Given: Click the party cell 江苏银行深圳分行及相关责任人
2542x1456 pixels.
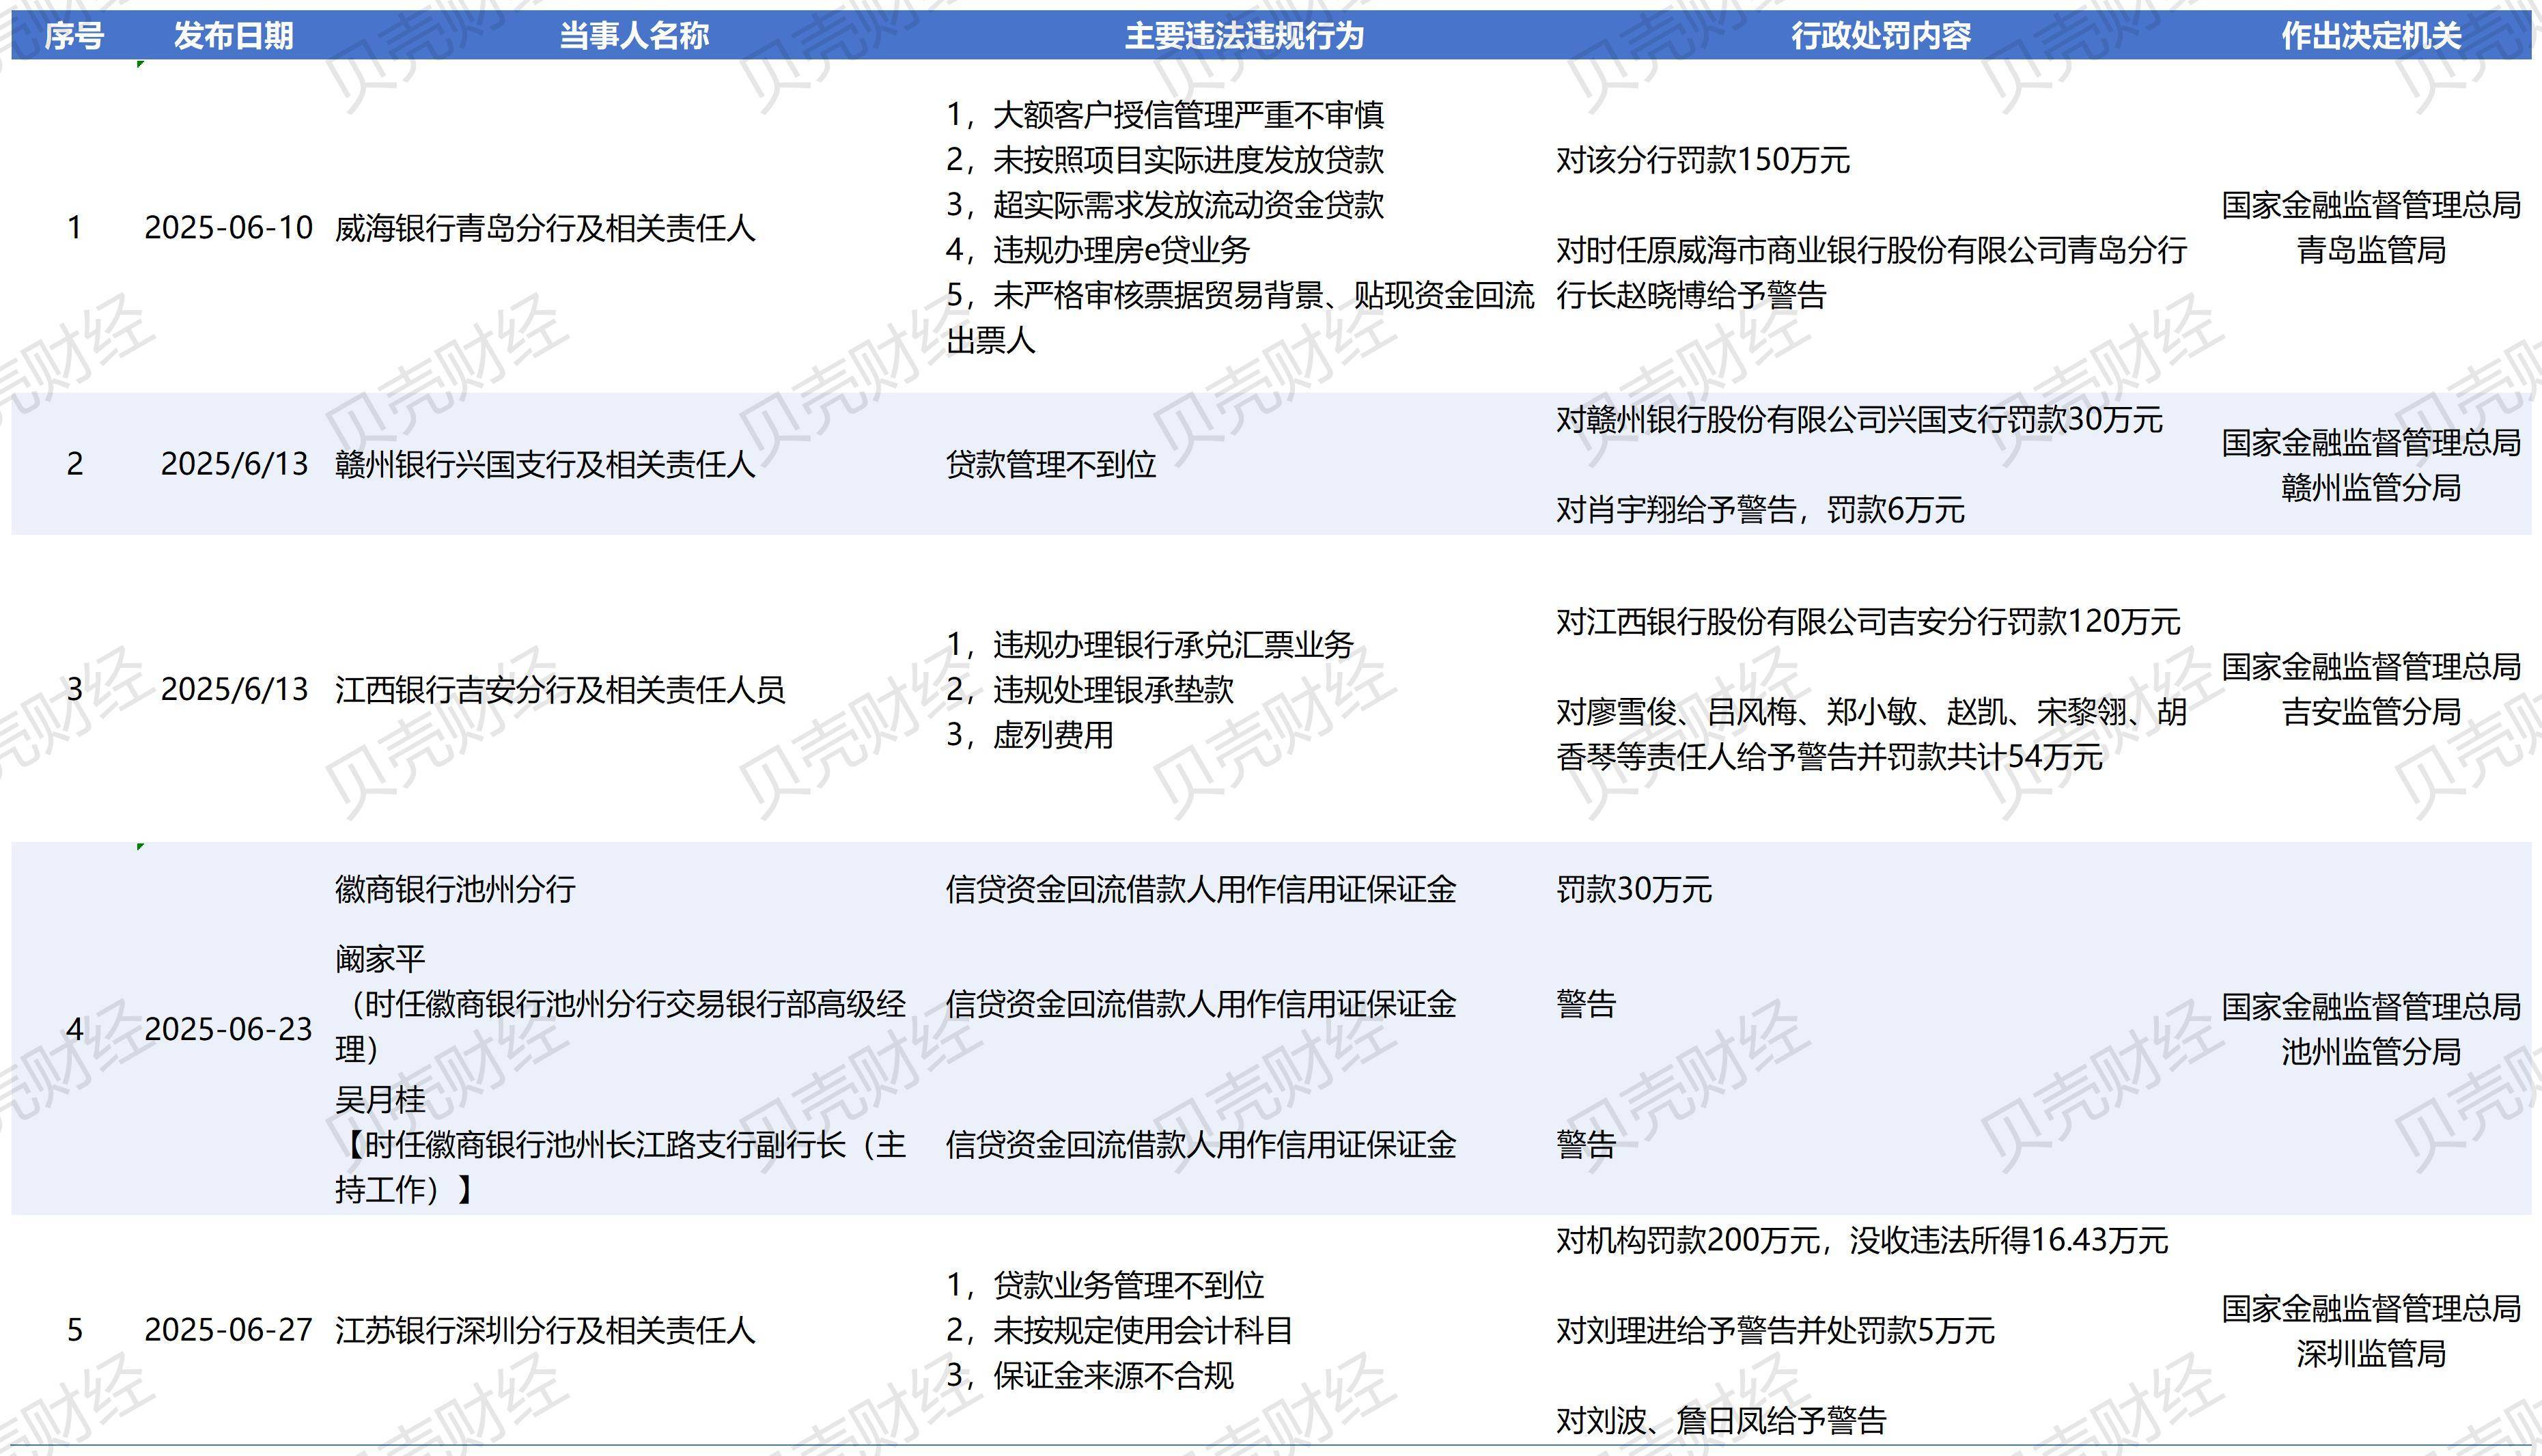Looking at the screenshot, I should (x=545, y=1330).
